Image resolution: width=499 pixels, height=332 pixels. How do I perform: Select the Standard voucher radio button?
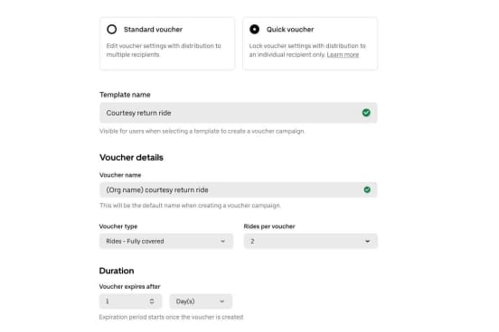tap(112, 29)
